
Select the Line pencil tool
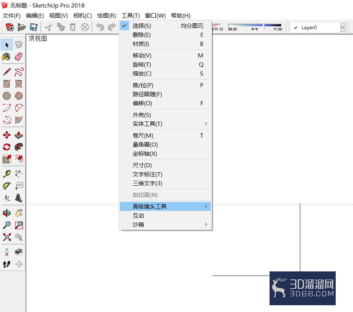[x=7, y=72]
